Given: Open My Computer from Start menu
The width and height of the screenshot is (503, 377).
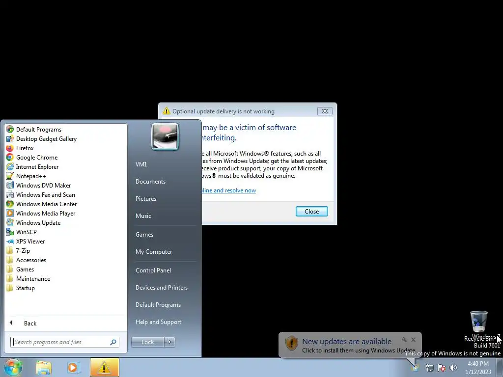Looking at the screenshot, I should [154, 252].
